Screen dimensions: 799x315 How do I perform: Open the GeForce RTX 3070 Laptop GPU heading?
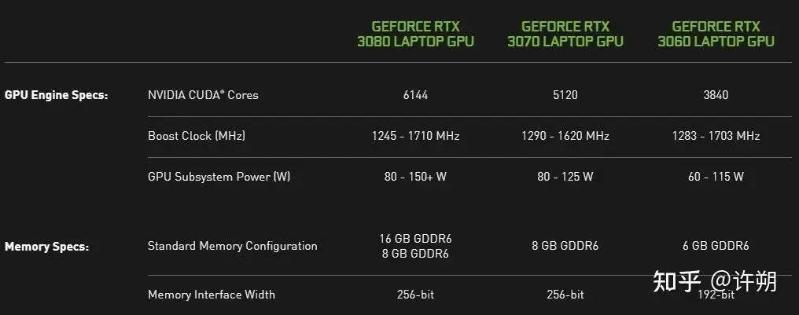pos(565,34)
